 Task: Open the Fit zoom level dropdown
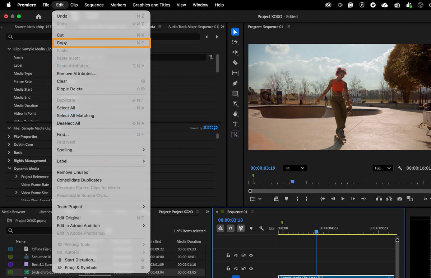[x=295, y=168]
